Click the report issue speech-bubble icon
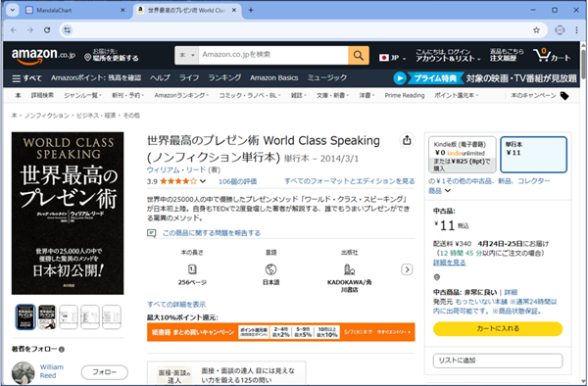Viewport: 588px width, 386px height. tap(151, 233)
